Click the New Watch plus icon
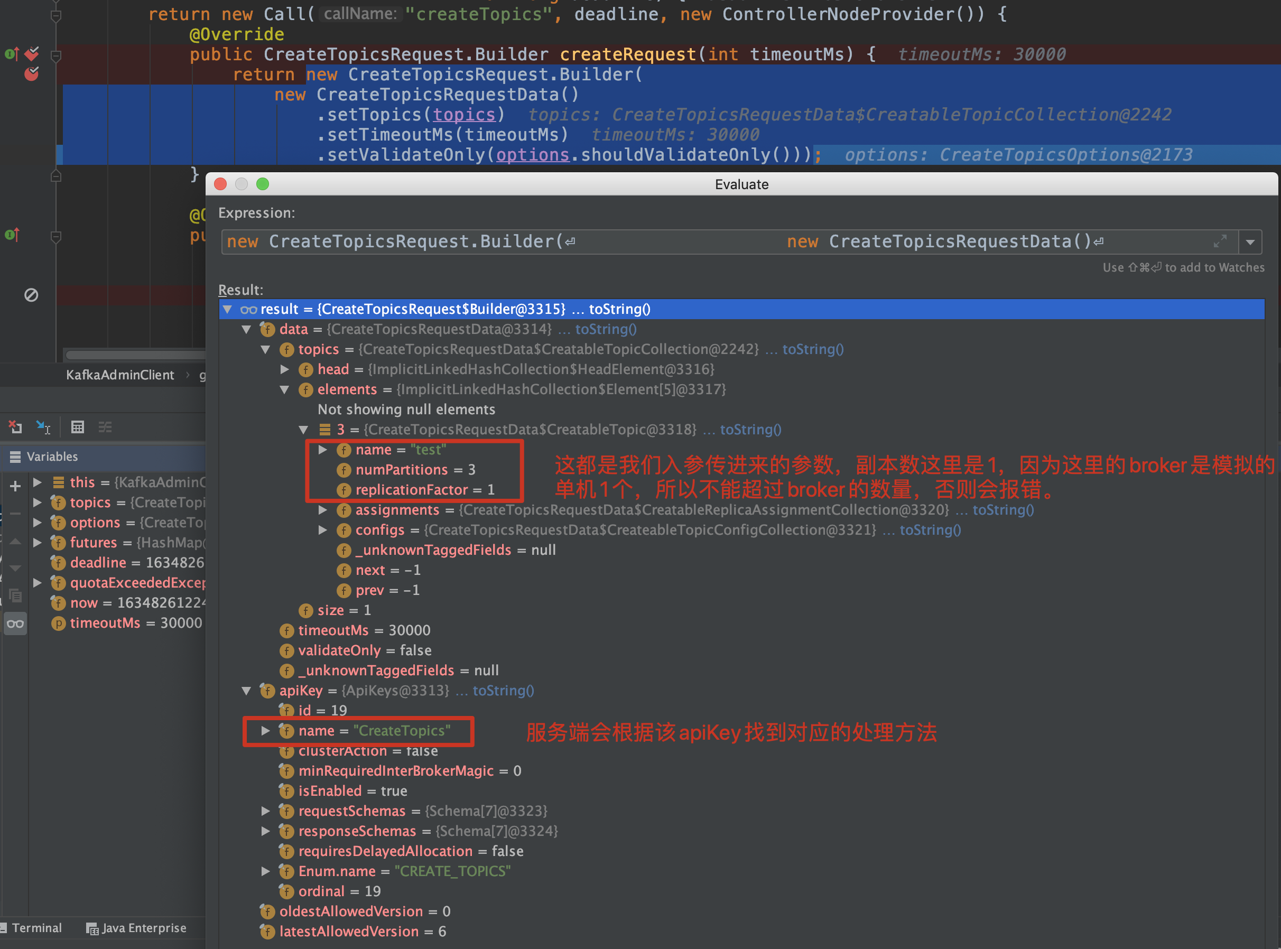This screenshot has height=949, width=1281. (15, 486)
